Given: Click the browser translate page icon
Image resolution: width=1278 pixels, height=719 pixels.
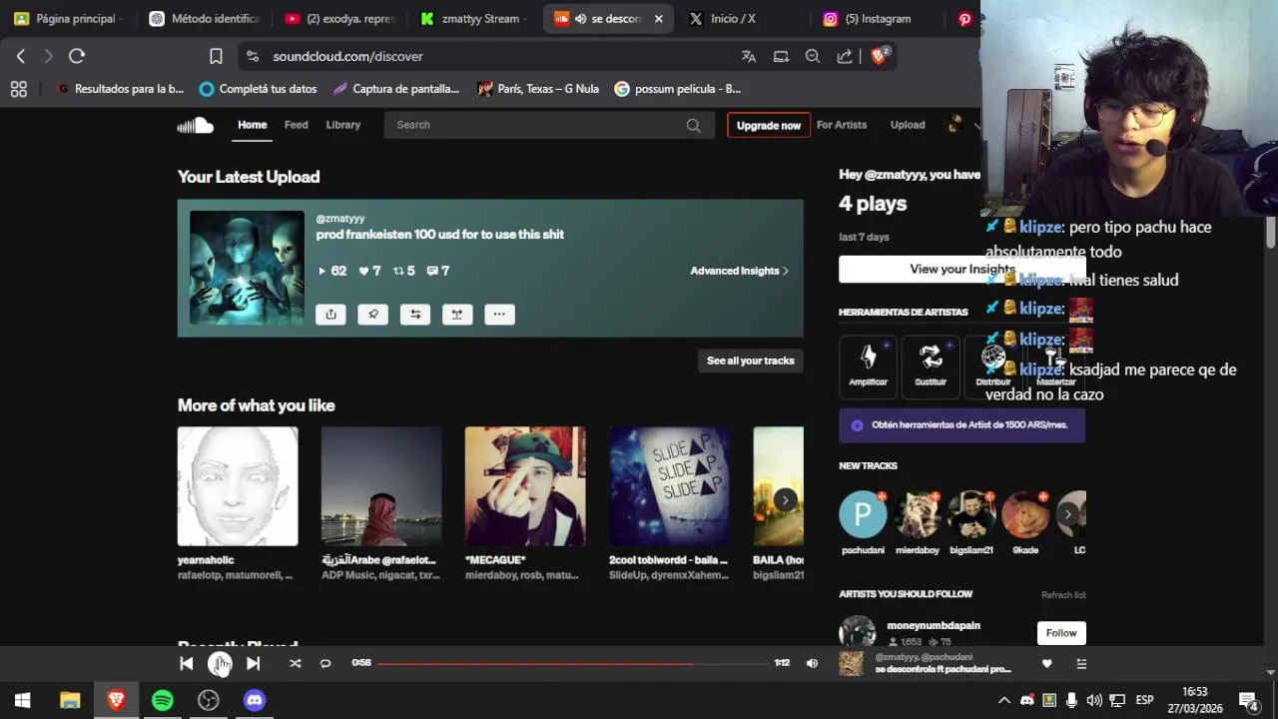Looking at the screenshot, I should [749, 56].
